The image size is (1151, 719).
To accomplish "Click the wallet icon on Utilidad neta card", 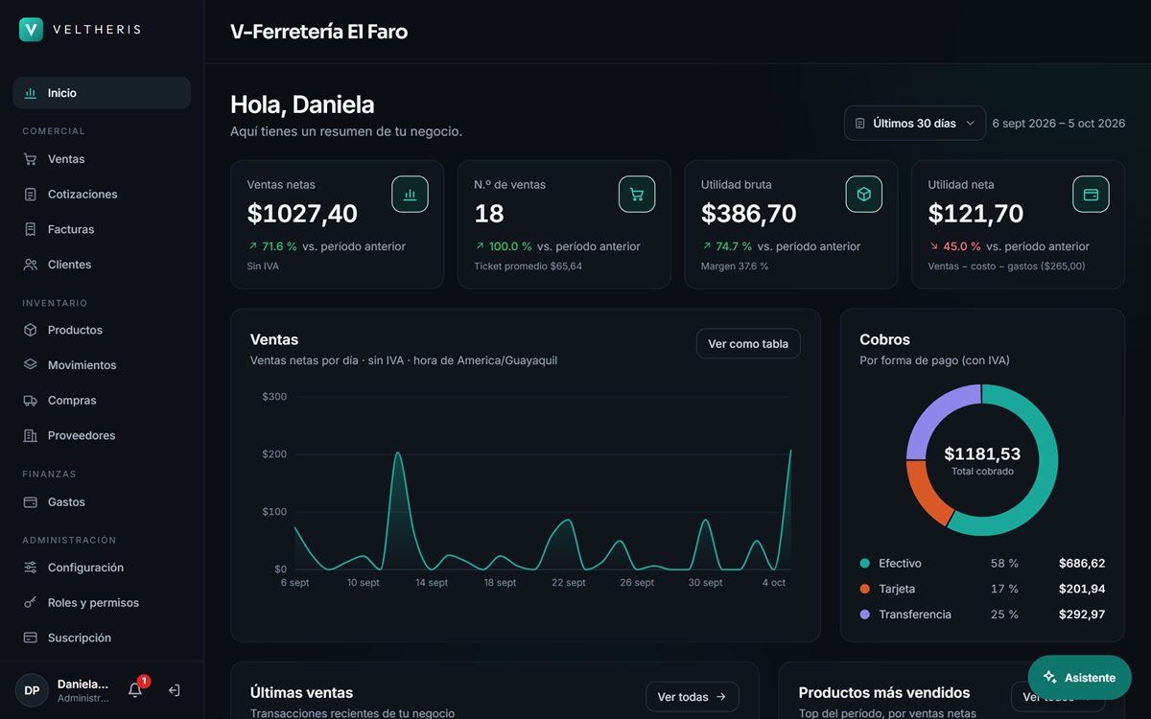I will 1091,195.
